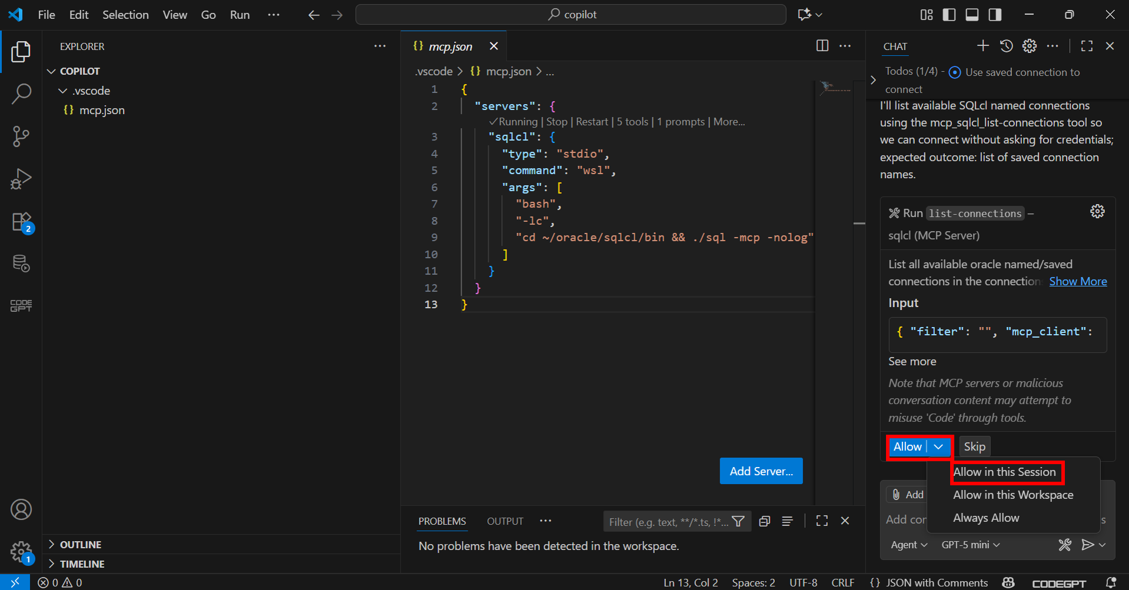Viewport: 1129px width, 590px height.
Task: Click the Search icon in activity bar
Action: pyautogui.click(x=21, y=94)
